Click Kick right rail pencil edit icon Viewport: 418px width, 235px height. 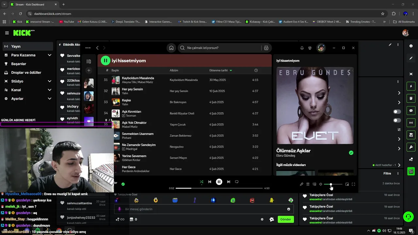coord(411,58)
